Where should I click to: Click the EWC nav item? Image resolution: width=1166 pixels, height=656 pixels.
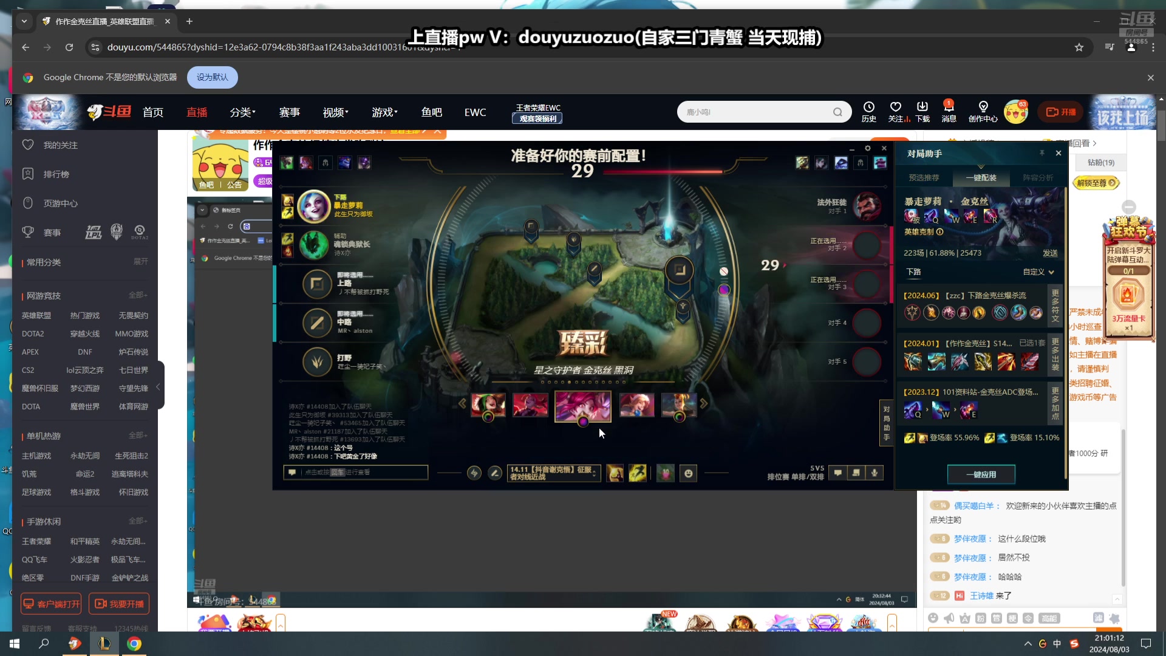(475, 112)
